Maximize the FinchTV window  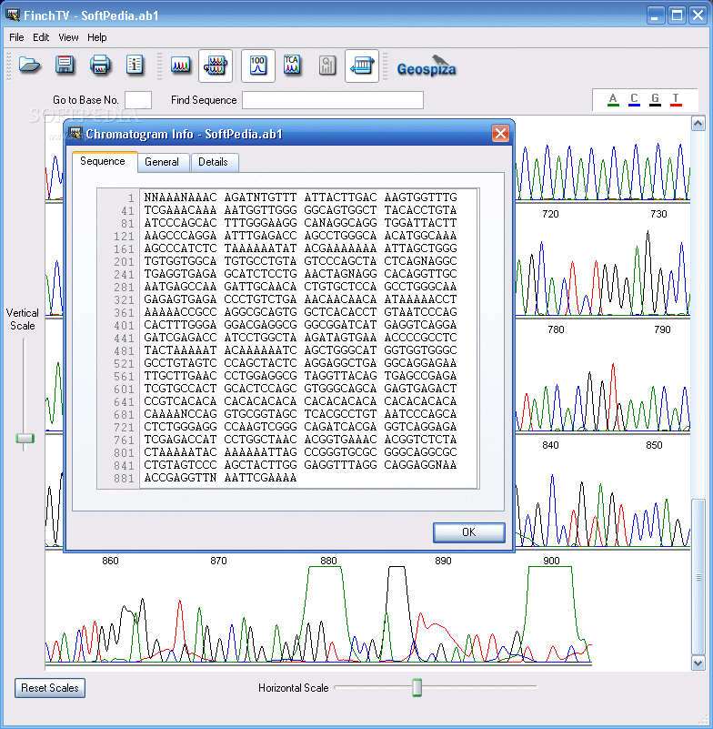point(677,15)
